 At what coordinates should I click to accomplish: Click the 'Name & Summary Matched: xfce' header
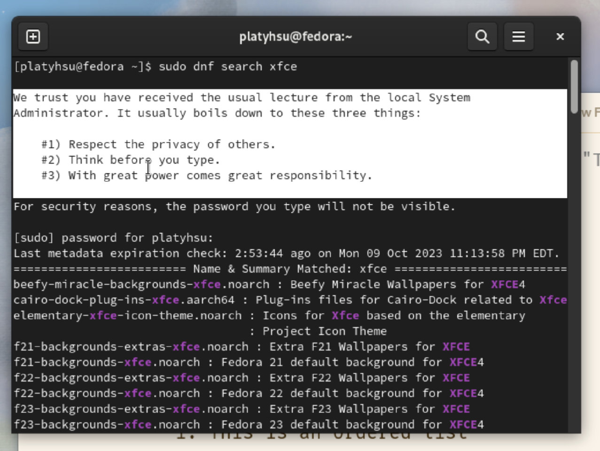click(289, 269)
